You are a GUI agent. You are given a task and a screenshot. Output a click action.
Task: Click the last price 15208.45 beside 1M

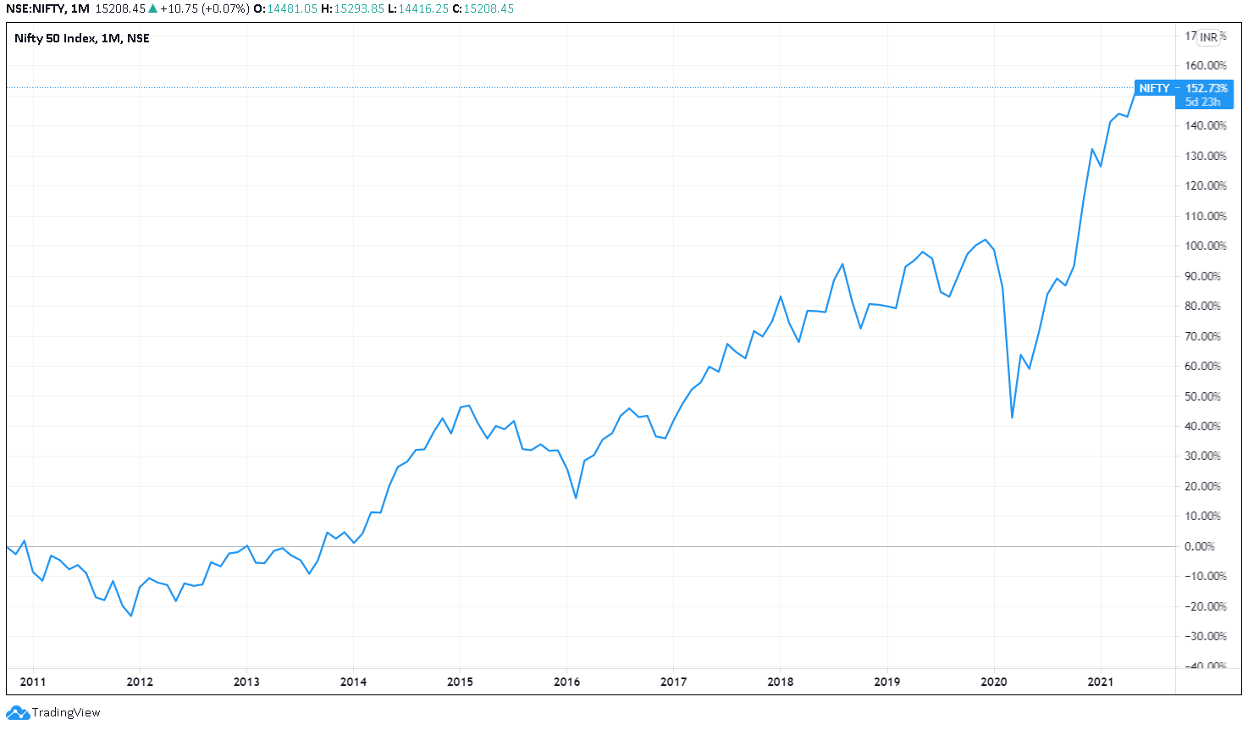[120, 8]
